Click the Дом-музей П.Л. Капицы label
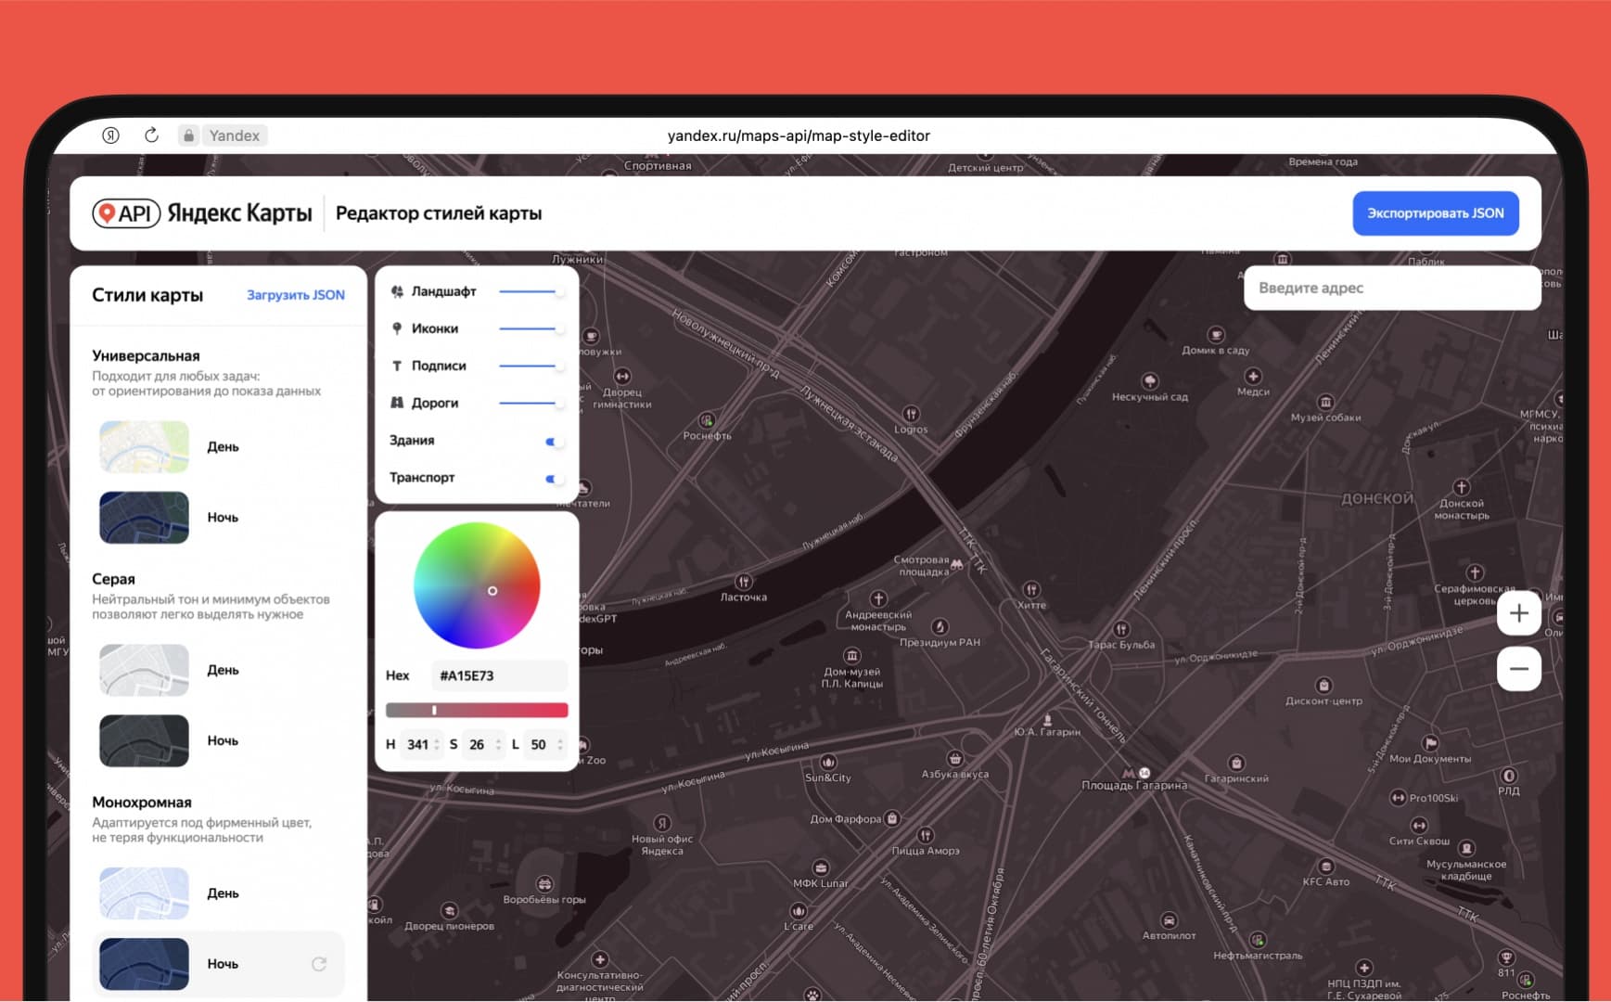1611x1002 pixels. point(851,677)
